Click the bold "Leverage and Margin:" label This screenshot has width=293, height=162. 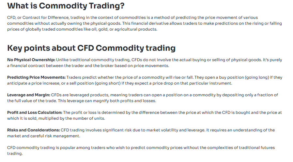29,95
